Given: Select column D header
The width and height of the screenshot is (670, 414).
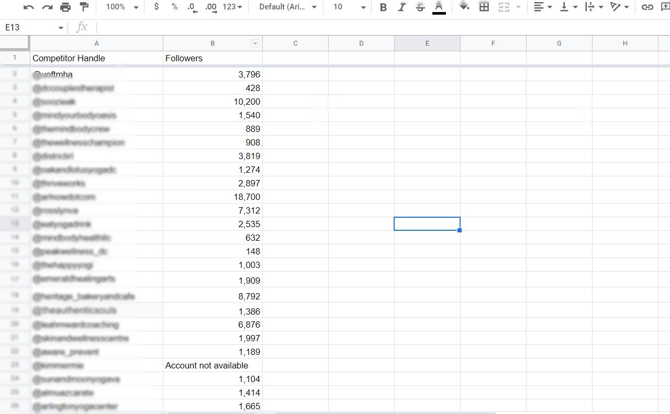Looking at the screenshot, I should point(361,43).
